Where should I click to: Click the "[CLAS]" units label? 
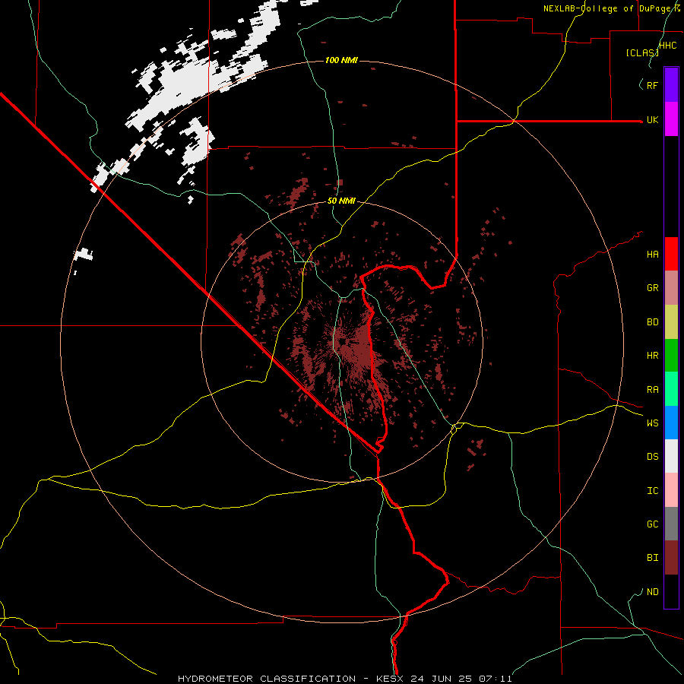coord(642,52)
